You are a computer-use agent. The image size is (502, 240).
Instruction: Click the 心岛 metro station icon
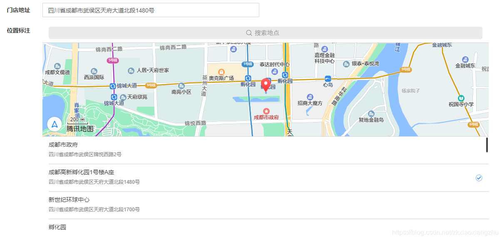(328, 78)
